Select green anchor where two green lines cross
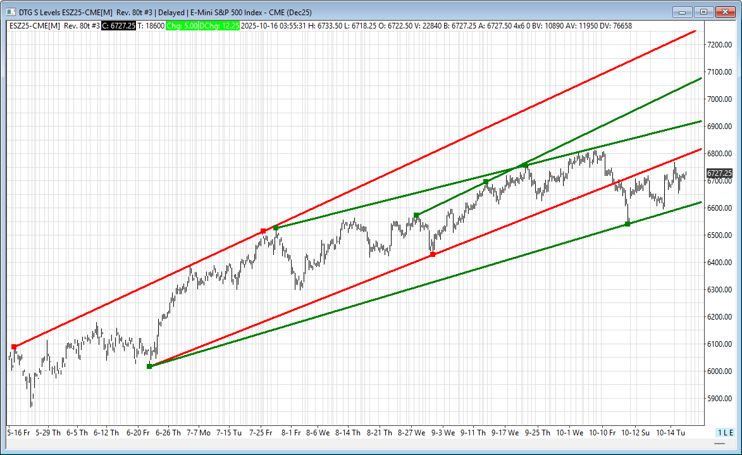 click(x=525, y=166)
